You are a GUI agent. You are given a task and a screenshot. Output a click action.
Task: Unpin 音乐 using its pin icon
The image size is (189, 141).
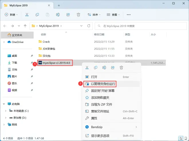point(32,83)
